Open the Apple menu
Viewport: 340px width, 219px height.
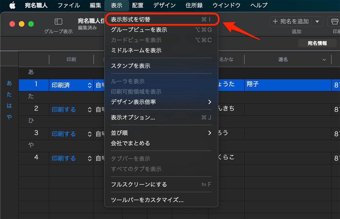[12, 5]
